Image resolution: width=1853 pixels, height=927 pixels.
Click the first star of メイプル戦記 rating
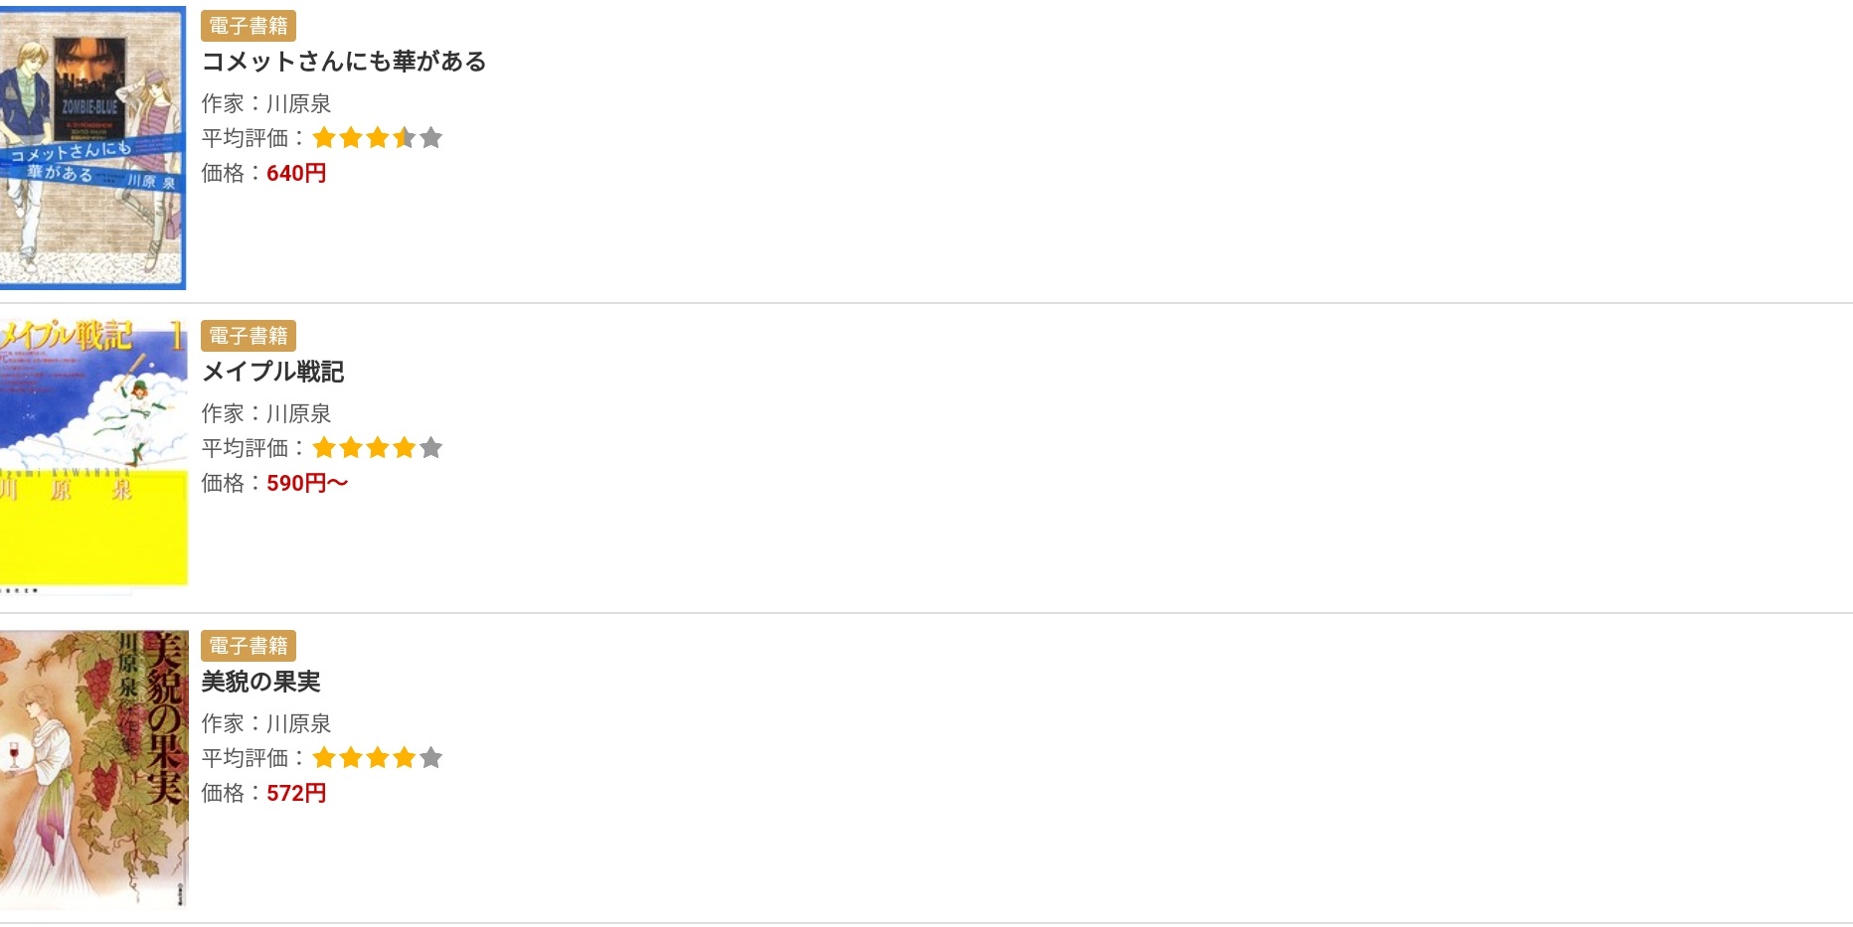[324, 448]
